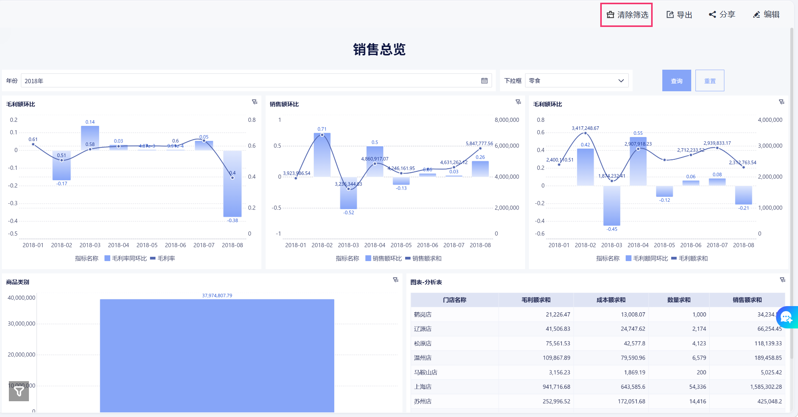Click the filter icon of left 毛利额环比 chart
This screenshot has height=417, width=798.
pos(255,102)
